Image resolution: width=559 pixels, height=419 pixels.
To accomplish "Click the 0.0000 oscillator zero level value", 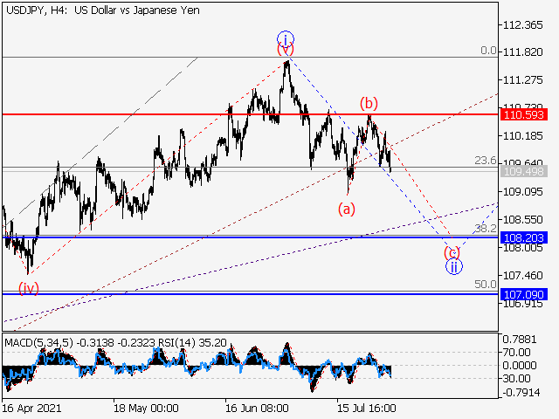I will 520,366.
